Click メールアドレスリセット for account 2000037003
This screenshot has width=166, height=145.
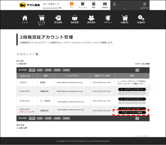(x=132, y=89)
